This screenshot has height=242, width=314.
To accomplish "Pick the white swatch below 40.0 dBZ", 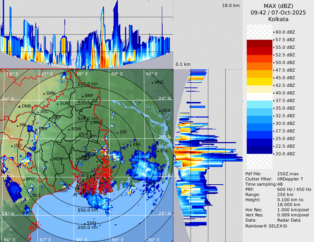I will click(259, 97).
